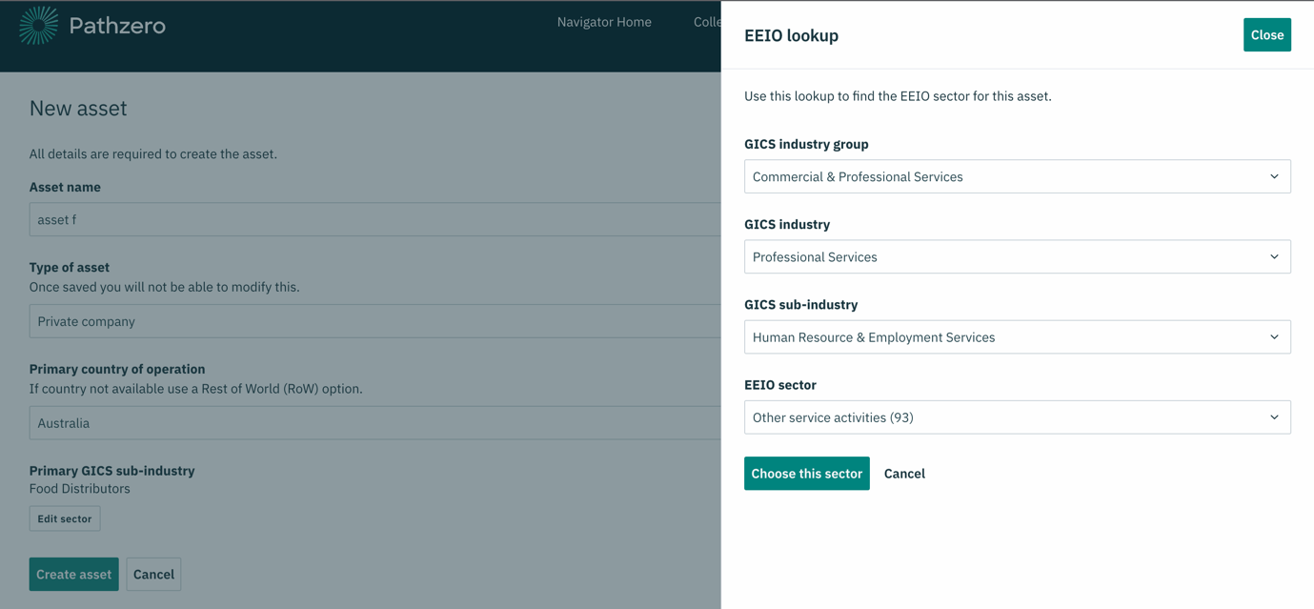1314x609 pixels.
Task: Open the EEIO sector dropdown
Action: [1017, 417]
